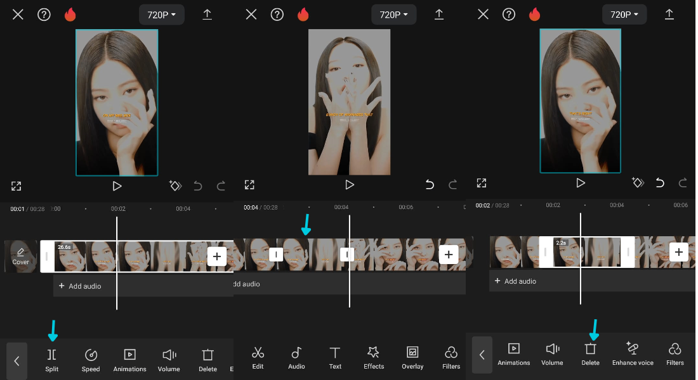Open the Speed tool

click(x=91, y=360)
